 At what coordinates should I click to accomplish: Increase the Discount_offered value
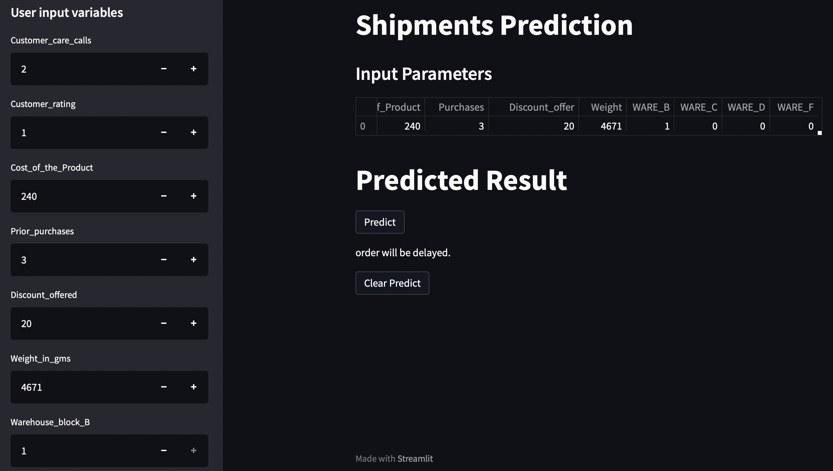pos(194,323)
